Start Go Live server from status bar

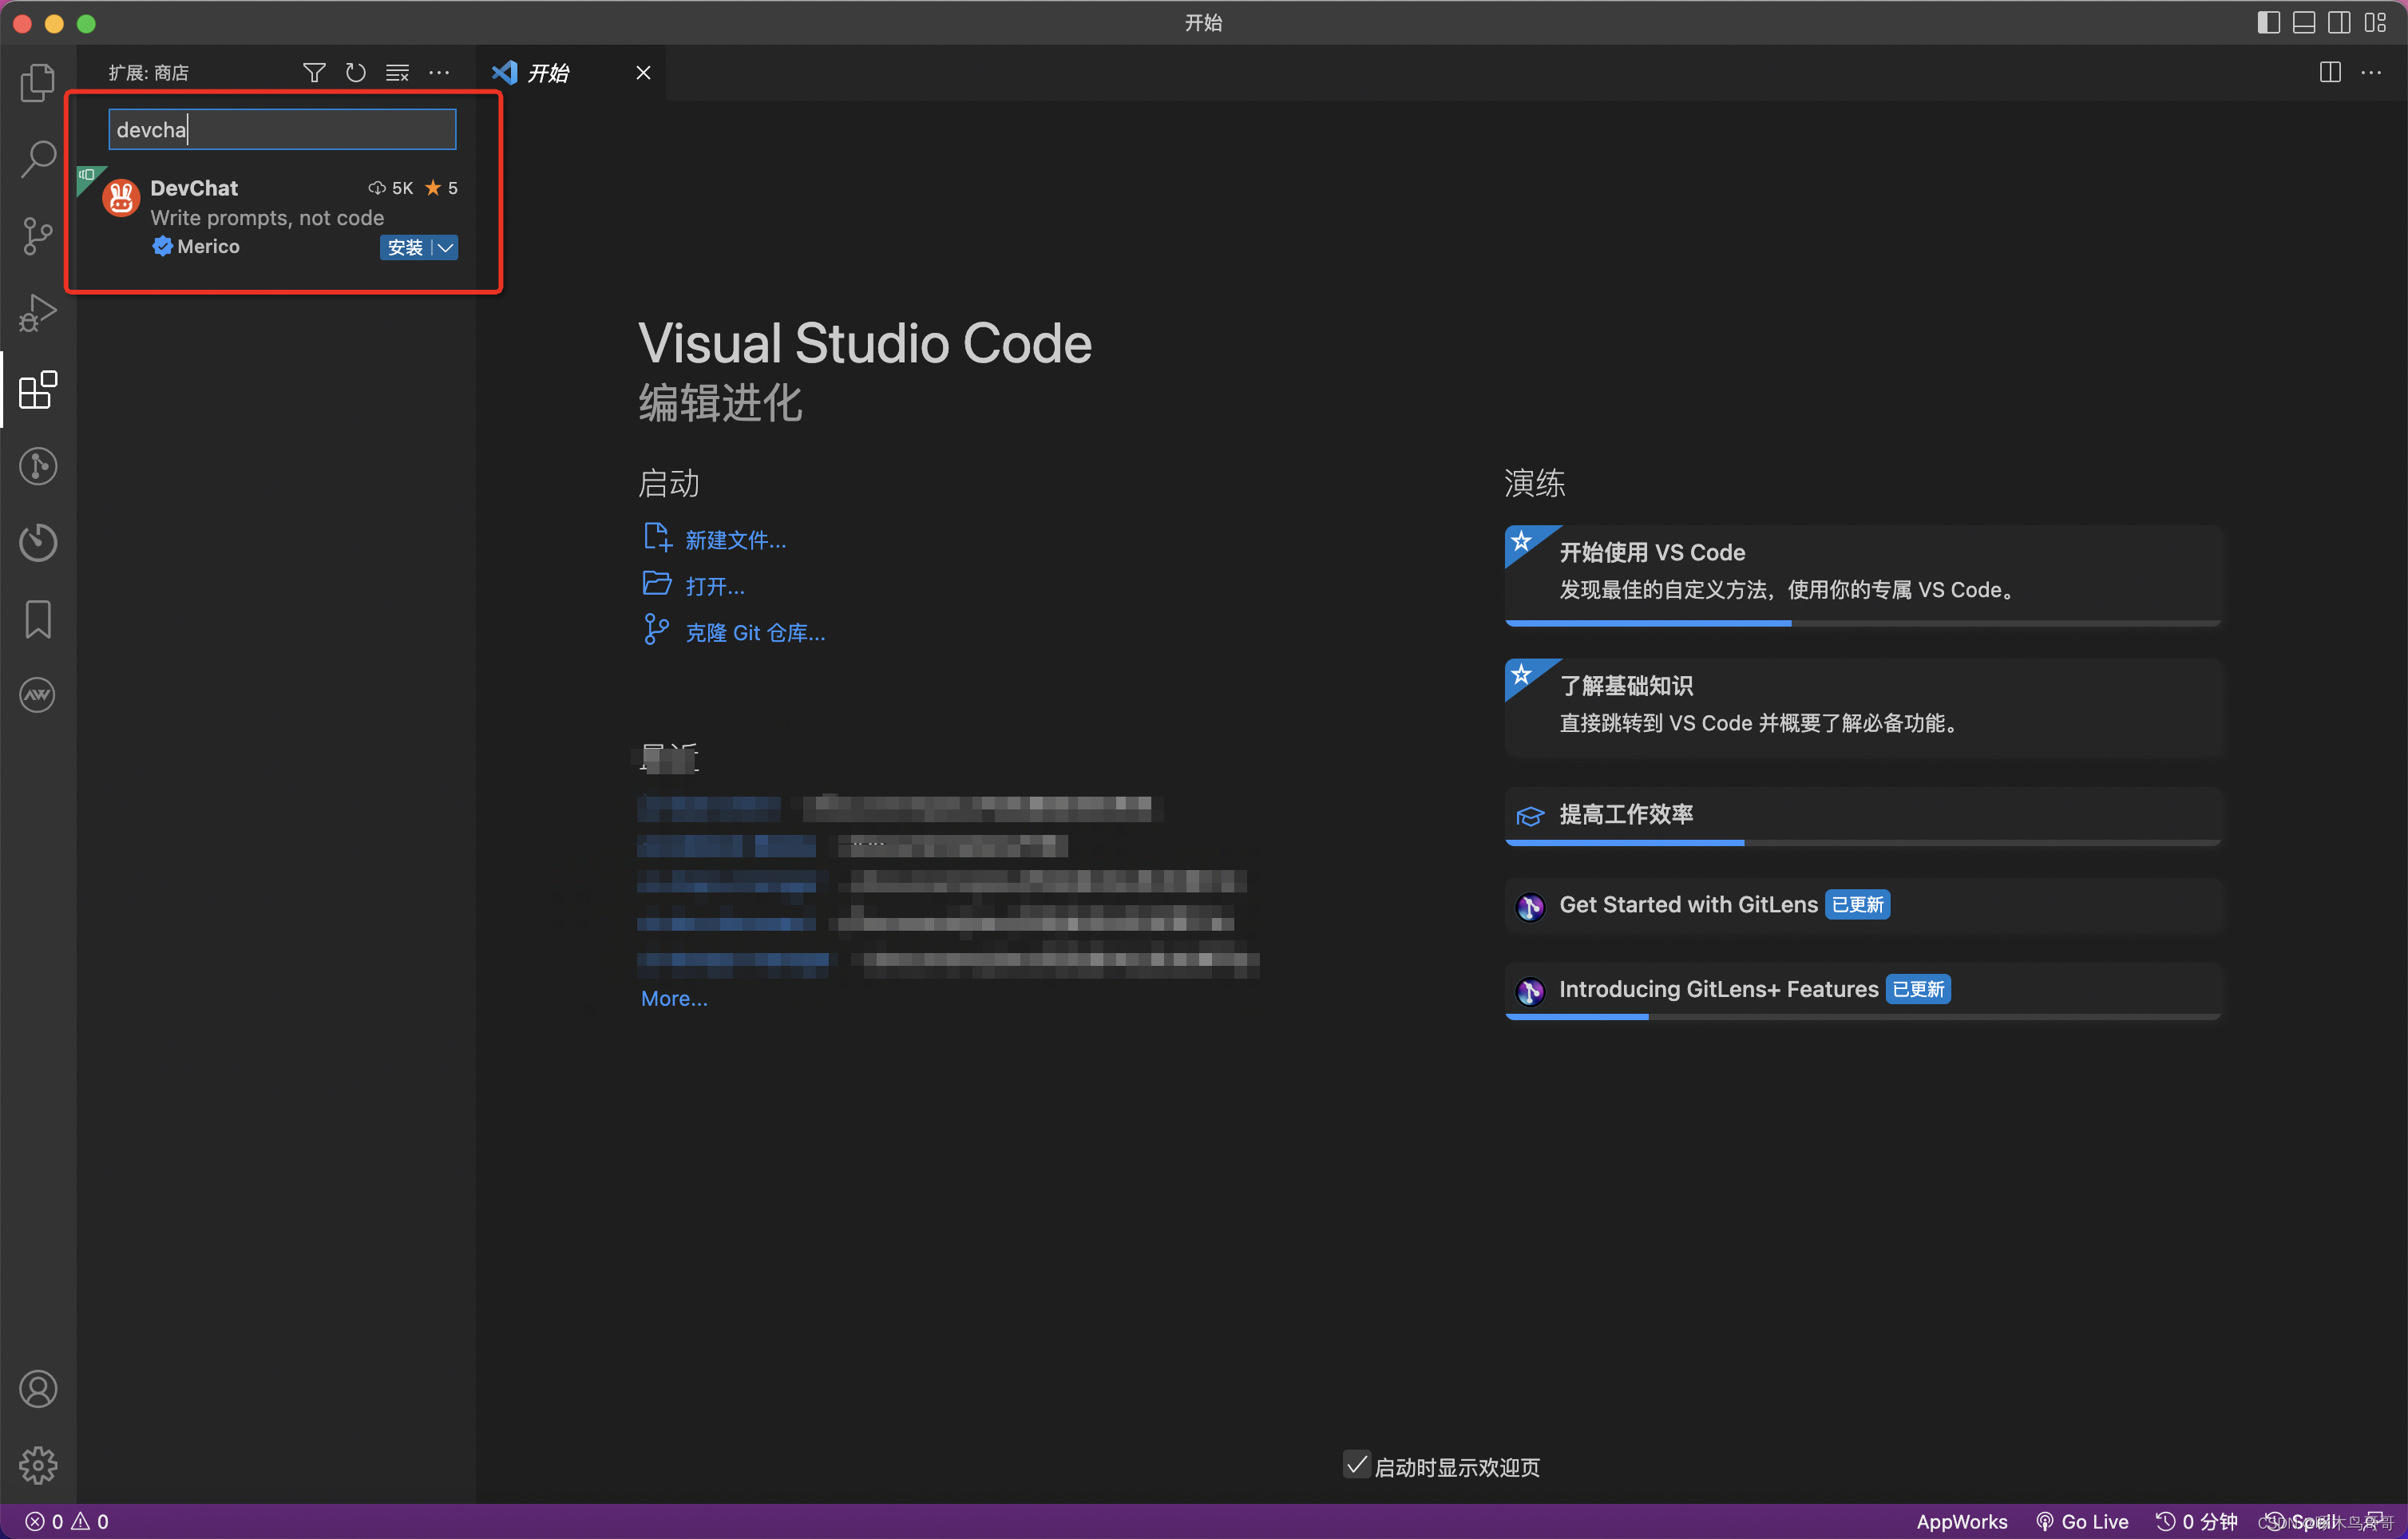coord(2083,1521)
